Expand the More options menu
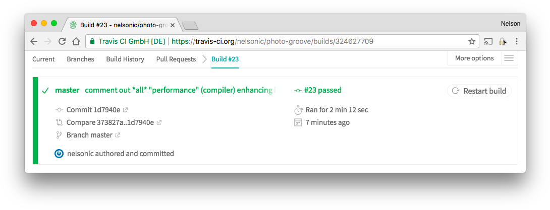This screenshot has width=550, height=210. [x=474, y=58]
